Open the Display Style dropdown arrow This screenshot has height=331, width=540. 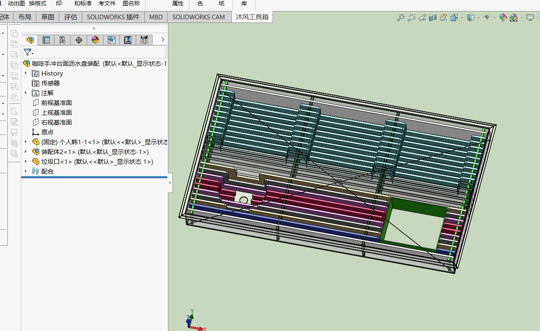pyautogui.click(x=479, y=18)
